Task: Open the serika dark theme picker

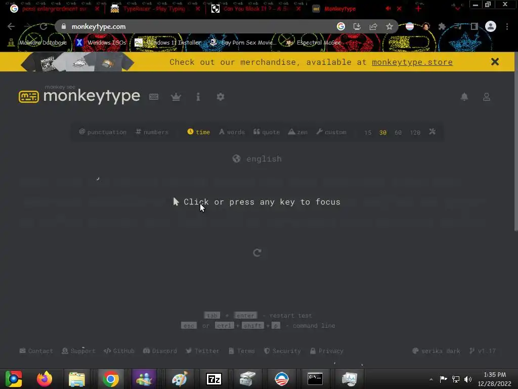Action: coord(436,351)
